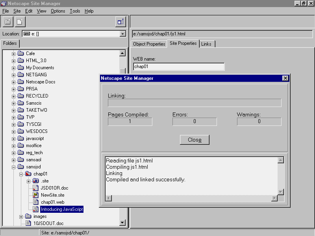The image size is (315, 236).
Task: Click the New Page toolbar icon
Action: (x=20, y=22)
